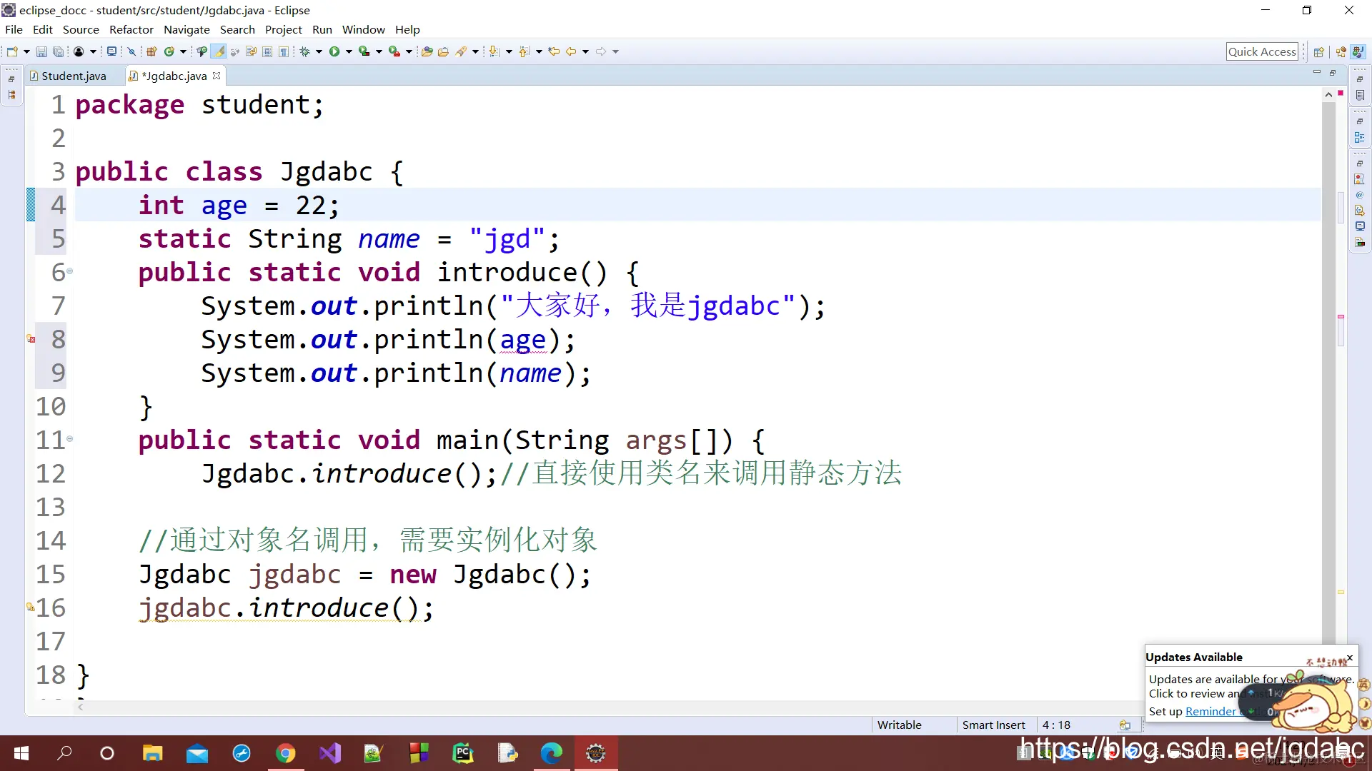Viewport: 1372px width, 771px height.
Task: Close the Updates Available popup
Action: (1349, 657)
